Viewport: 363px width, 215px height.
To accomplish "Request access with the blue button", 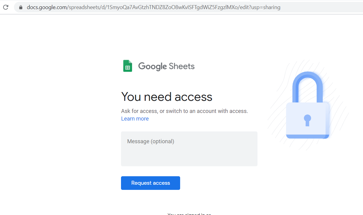I will click(x=150, y=183).
